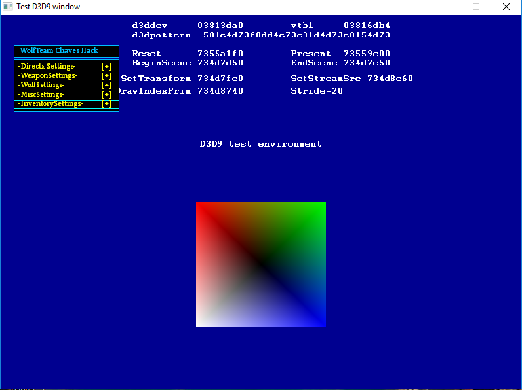Select the -WeaponSettings- menu entry
The image size is (522, 390).
[x=47, y=75]
